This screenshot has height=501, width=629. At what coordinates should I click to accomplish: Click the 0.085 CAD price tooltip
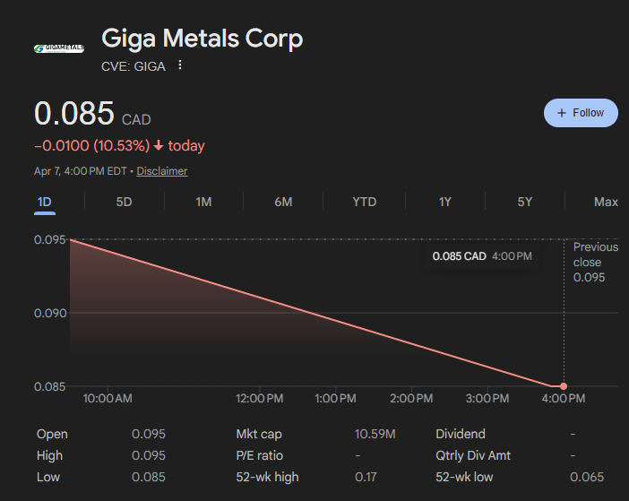(481, 256)
